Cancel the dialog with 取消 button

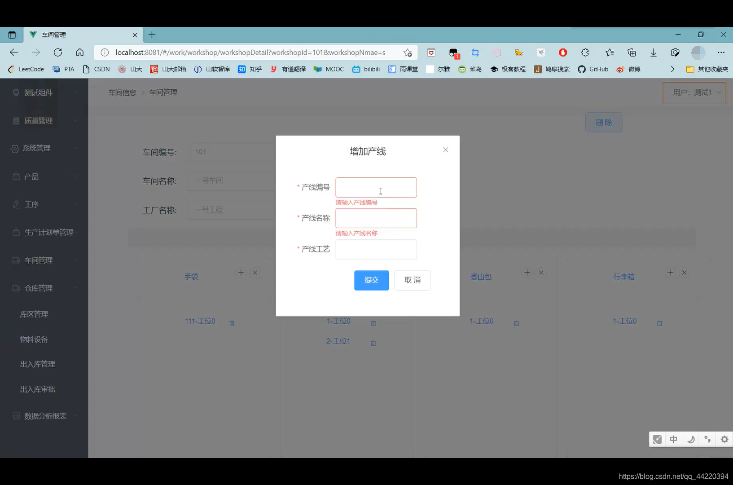pos(413,280)
